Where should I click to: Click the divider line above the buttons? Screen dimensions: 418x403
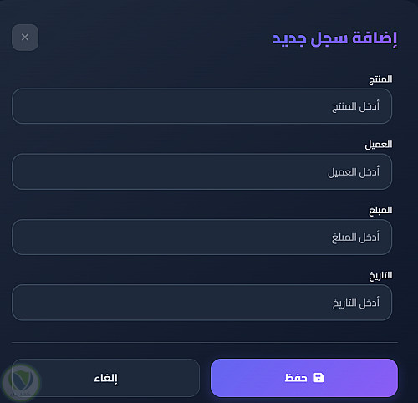point(205,342)
